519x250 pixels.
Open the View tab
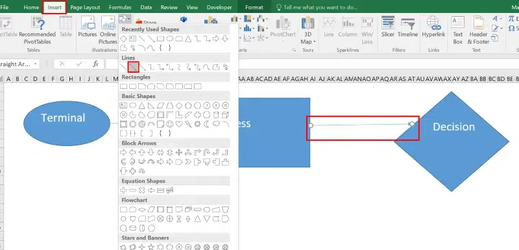point(192,7)
